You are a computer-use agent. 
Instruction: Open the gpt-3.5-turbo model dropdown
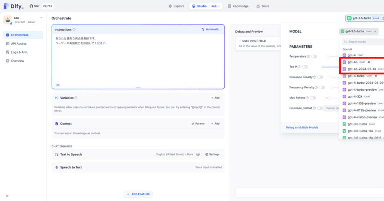coord(359,31)
